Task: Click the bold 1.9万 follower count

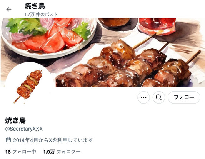Action: [49, 152]
